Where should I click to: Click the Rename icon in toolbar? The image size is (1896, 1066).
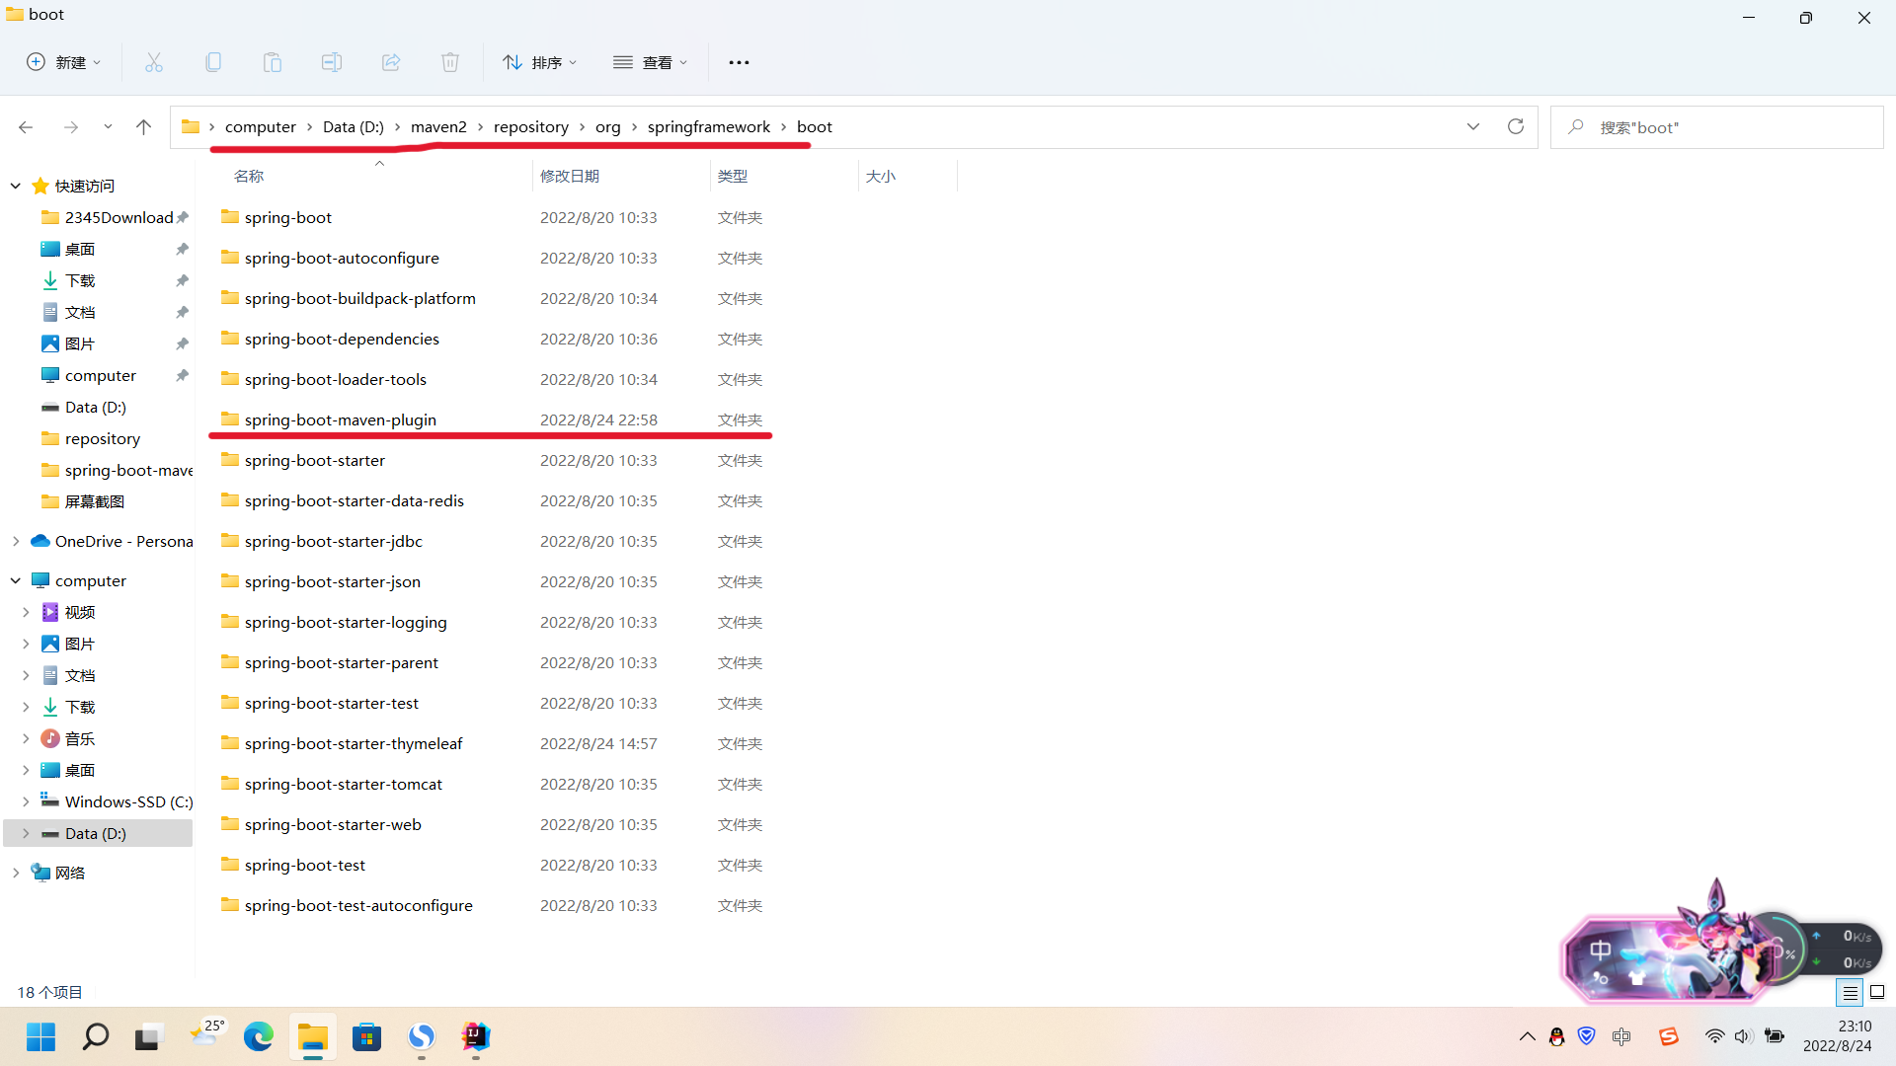332,62
